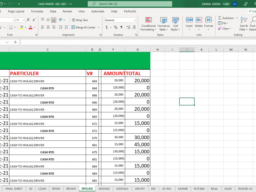
Task: Open PerfectXL tab
Action: [130, 11]
